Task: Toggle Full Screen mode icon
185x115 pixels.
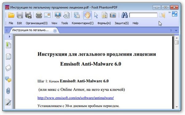Action: point(175,14)
